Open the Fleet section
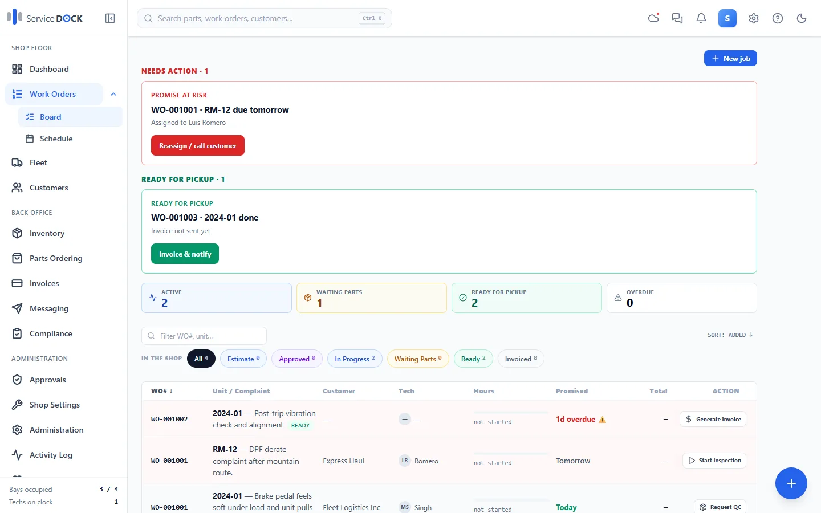This screenshot has width=821, height=513. click(63, 162)
